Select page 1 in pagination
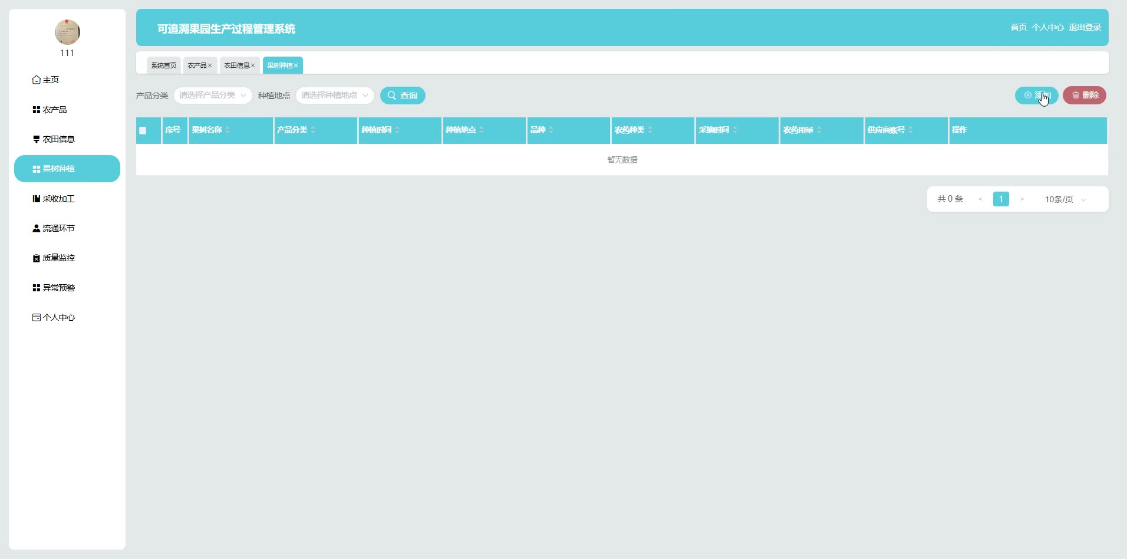Image resolution: width=1127 pixels, height=559 pixels. (x=1001, y=199)
